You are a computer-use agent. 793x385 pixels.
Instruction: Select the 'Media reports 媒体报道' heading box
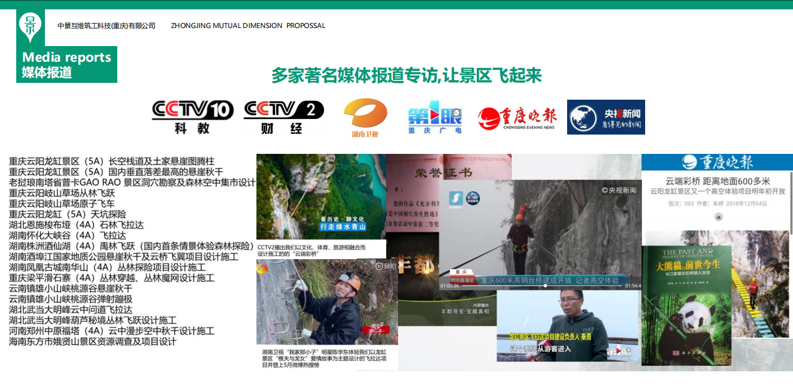click(x=67, y=64)
